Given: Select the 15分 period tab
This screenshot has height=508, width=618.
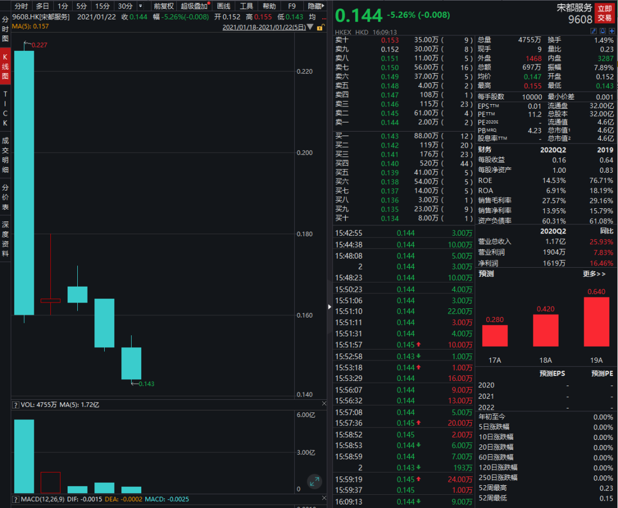Looking at the screenshot, I should (102, 6).
